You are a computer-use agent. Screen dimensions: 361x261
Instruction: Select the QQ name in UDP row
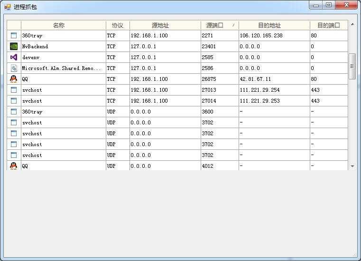coord(25,166)
